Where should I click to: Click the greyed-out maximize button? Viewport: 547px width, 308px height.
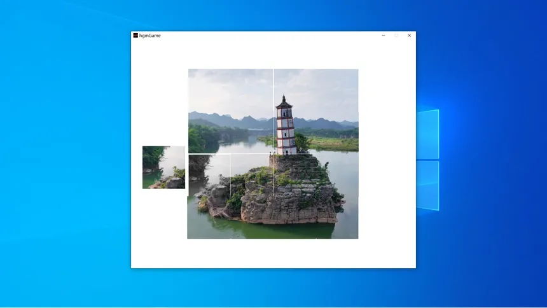tap(396, 36)
